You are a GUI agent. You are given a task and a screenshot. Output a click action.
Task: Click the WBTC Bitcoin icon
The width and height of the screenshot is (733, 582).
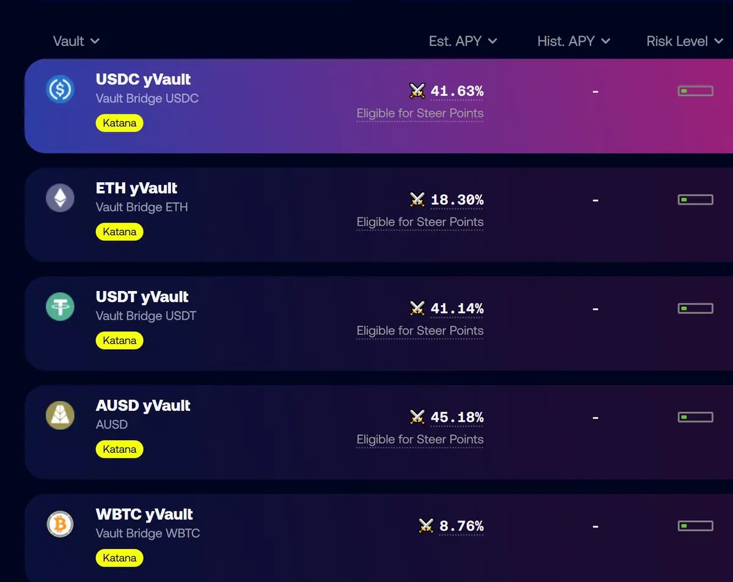pos(60,525)
